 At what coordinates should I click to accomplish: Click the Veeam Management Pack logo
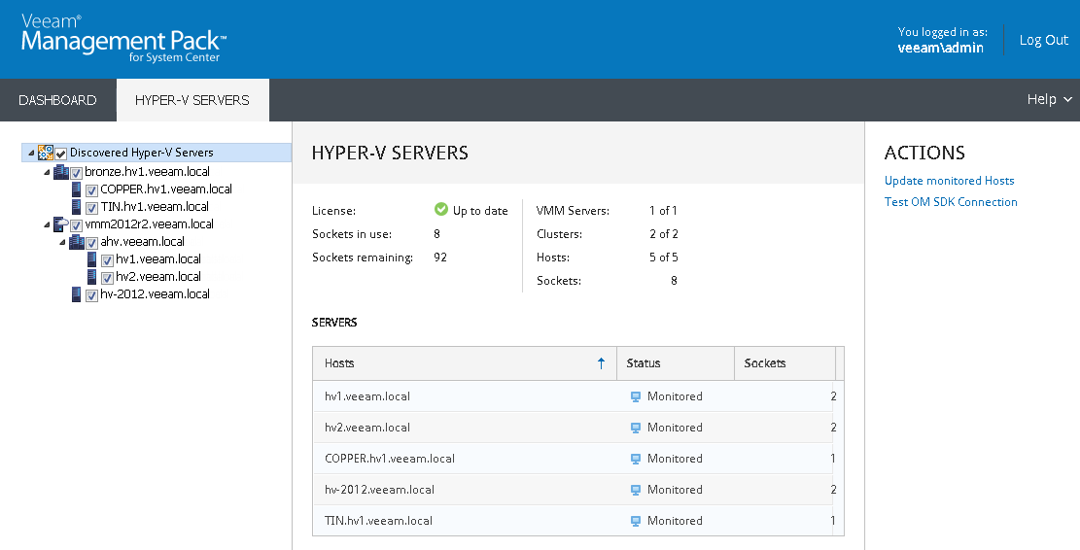click(124, 39)
